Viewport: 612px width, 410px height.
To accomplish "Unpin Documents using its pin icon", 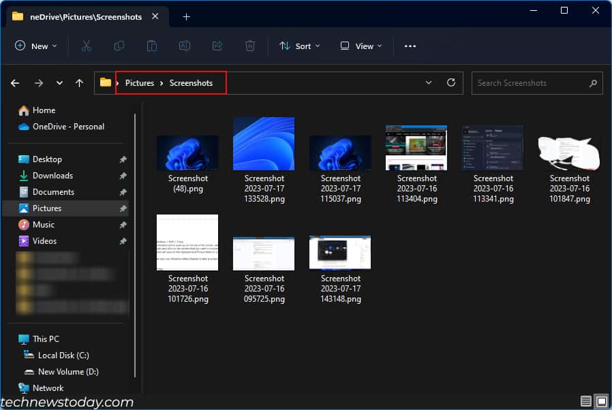I will (123, 192).
